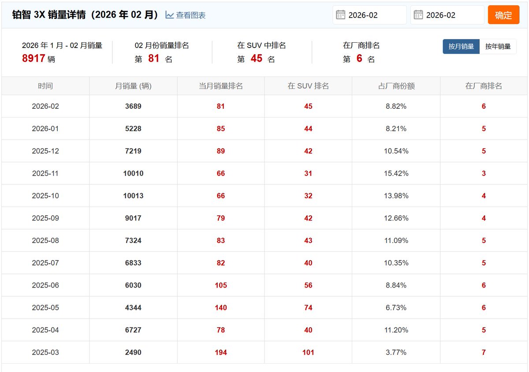Click SUV rank 56 in 2025-06 row
Image resolution: width=529 pixels, height=372 pixels.
308,285
